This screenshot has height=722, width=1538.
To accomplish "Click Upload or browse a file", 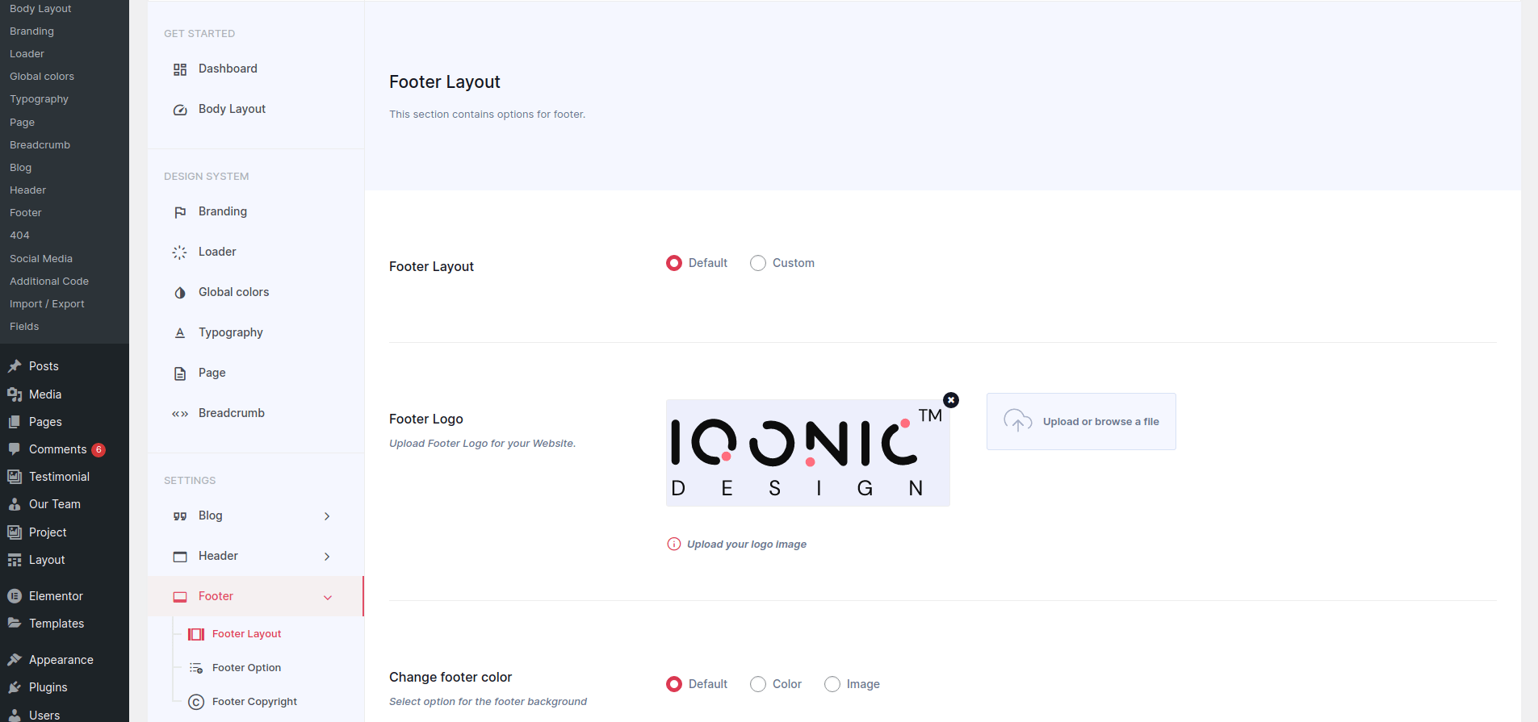I will tap(1081, 421).
